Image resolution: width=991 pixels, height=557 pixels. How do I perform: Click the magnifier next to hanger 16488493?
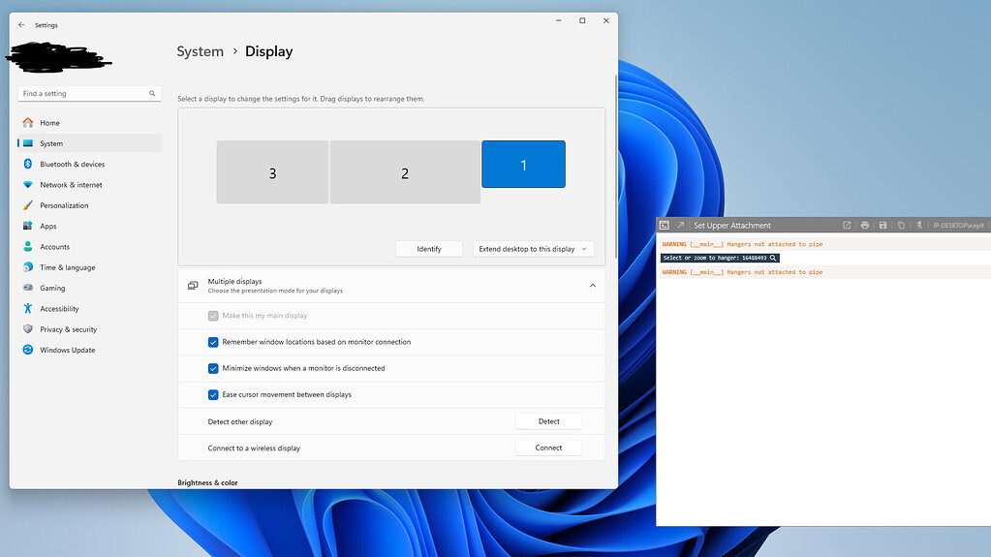[773, 258]
